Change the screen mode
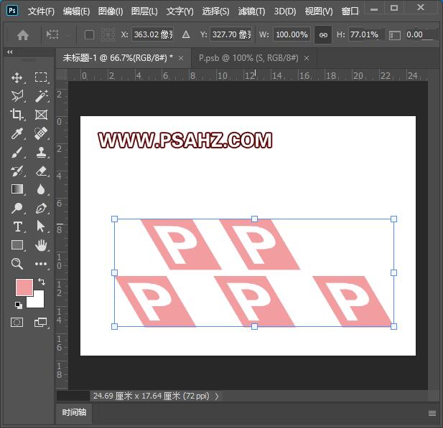 coord(41,322)
